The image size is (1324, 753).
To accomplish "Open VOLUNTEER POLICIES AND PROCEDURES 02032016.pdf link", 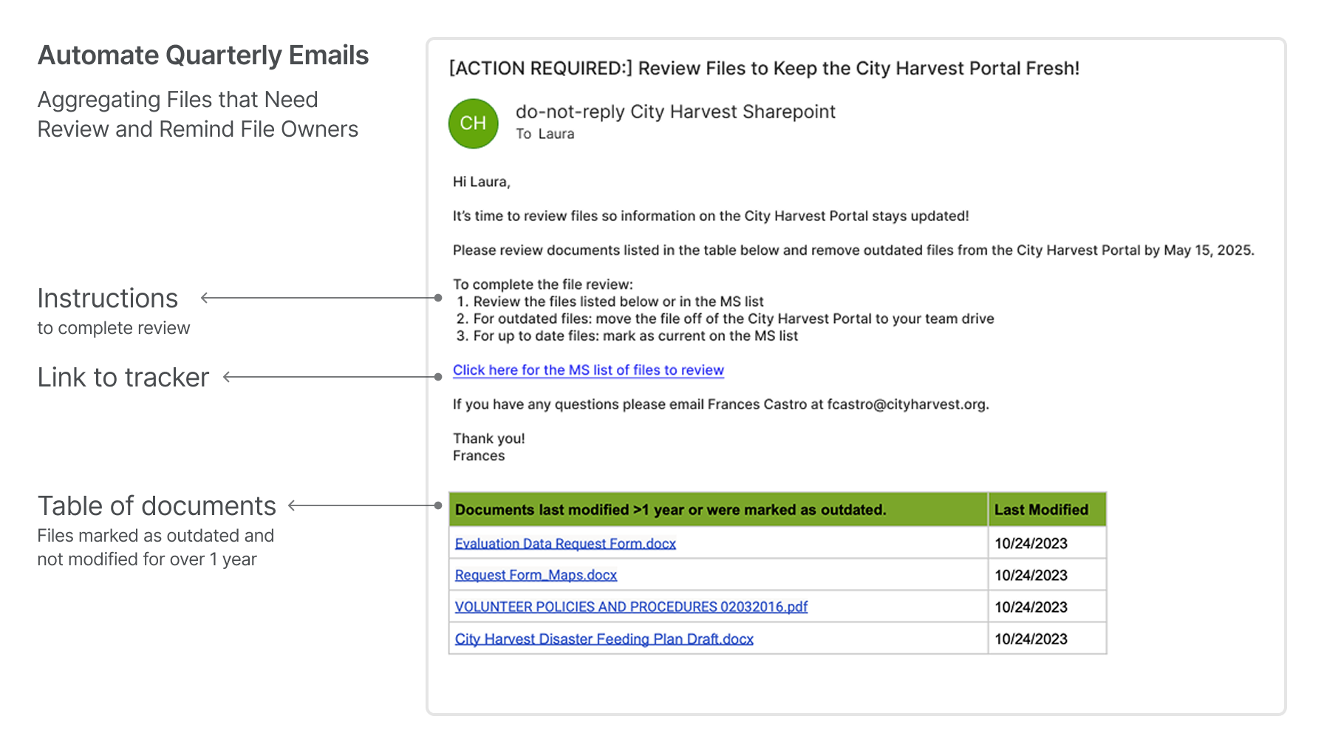I will 631,607.
